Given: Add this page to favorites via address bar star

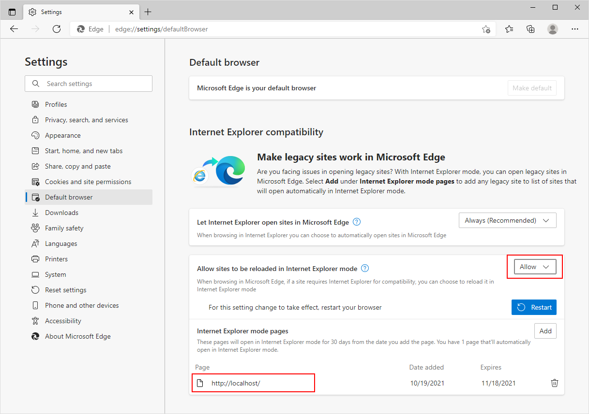Looking at the screenshot, I should 486,29.
